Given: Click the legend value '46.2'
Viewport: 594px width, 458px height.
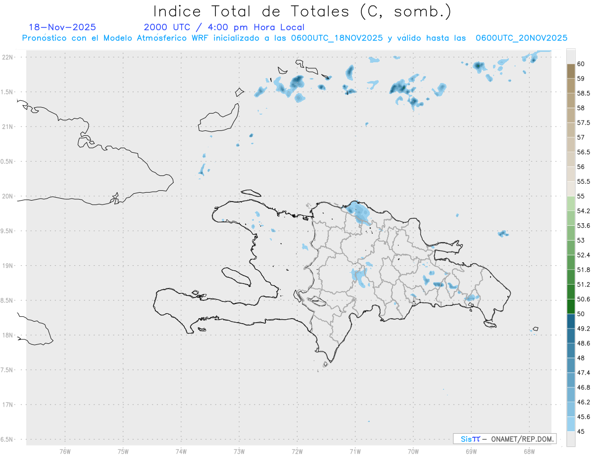Looking at the screenshot, I should click(x=584, y=402).
